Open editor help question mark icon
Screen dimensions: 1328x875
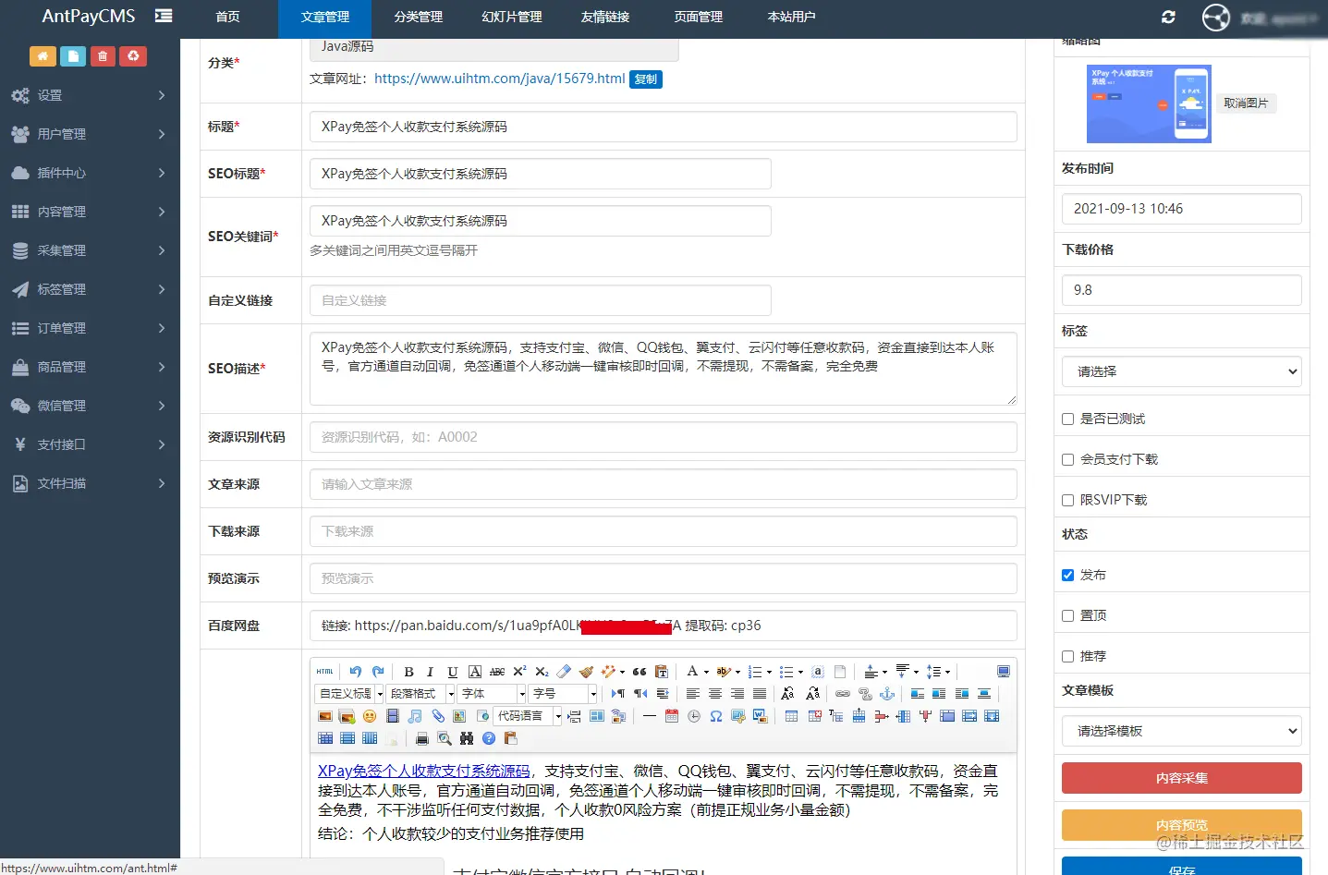pos(489,738)
